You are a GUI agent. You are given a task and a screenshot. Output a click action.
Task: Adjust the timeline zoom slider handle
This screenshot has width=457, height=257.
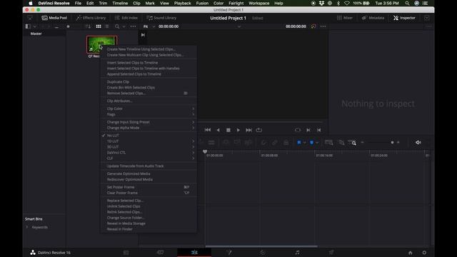392,143
